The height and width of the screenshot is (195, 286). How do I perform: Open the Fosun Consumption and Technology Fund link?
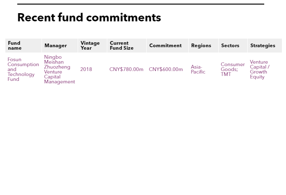(x=23, y=69)
